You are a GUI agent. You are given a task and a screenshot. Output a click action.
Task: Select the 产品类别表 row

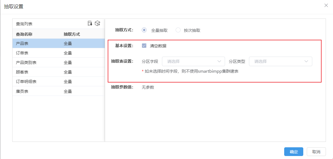tap(59, 62)
